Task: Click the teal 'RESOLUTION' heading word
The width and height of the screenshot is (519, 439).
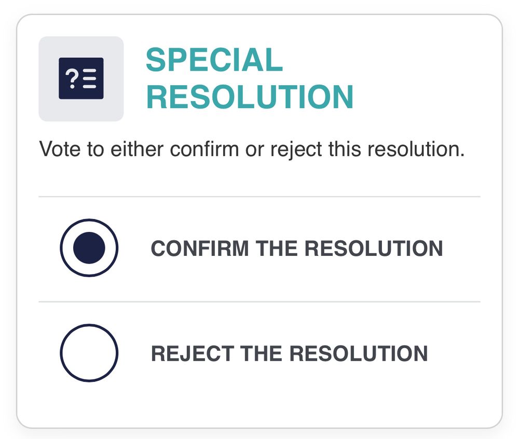Action: 250,97
